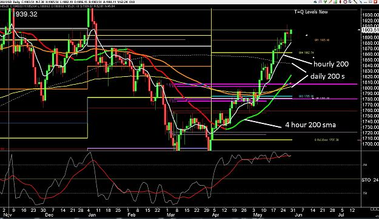Click the 1930.00 price axis label
379x219 pixels.
coord(370,15)
